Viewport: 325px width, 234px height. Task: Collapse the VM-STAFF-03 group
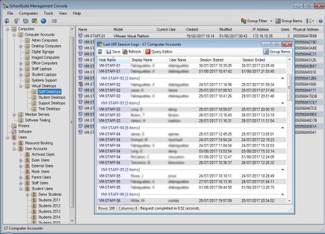[x=282, y=103]
